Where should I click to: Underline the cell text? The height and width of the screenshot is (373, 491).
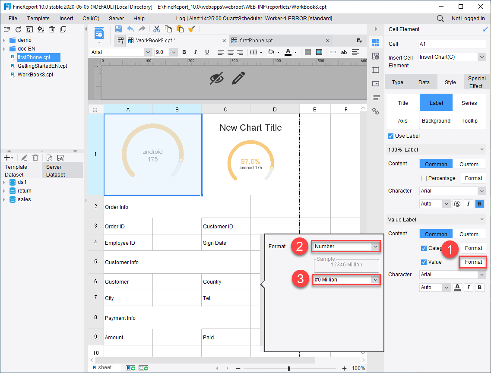click(207, 52)
